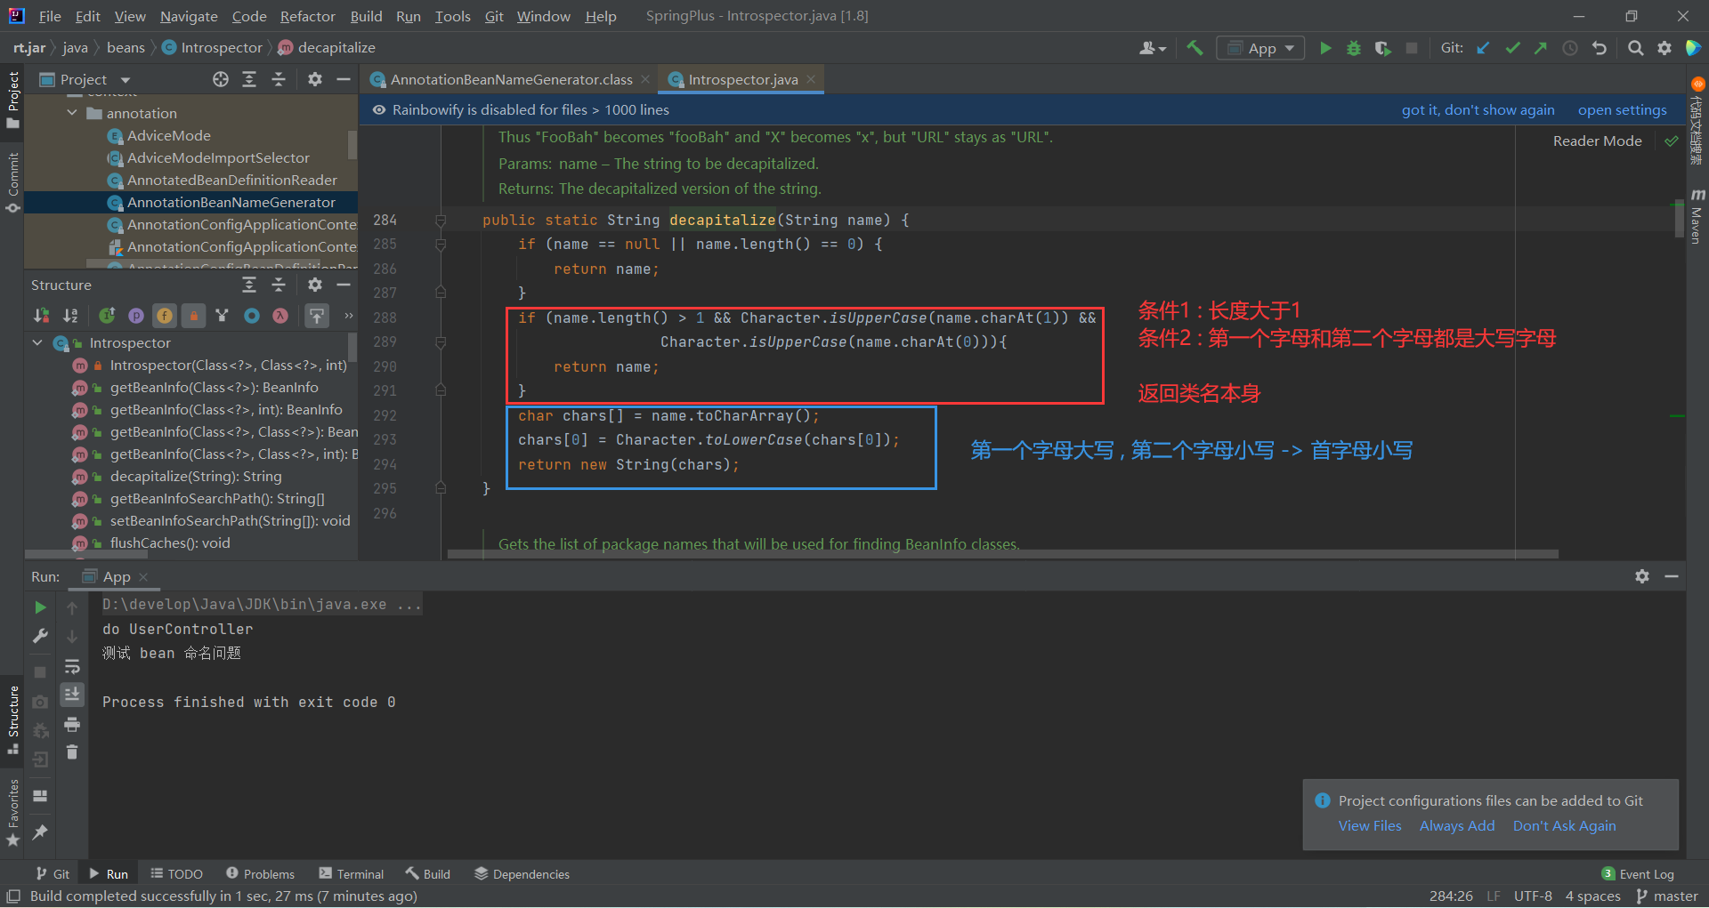Click Git rollback undo arrow icon

tap(1600, 48)
